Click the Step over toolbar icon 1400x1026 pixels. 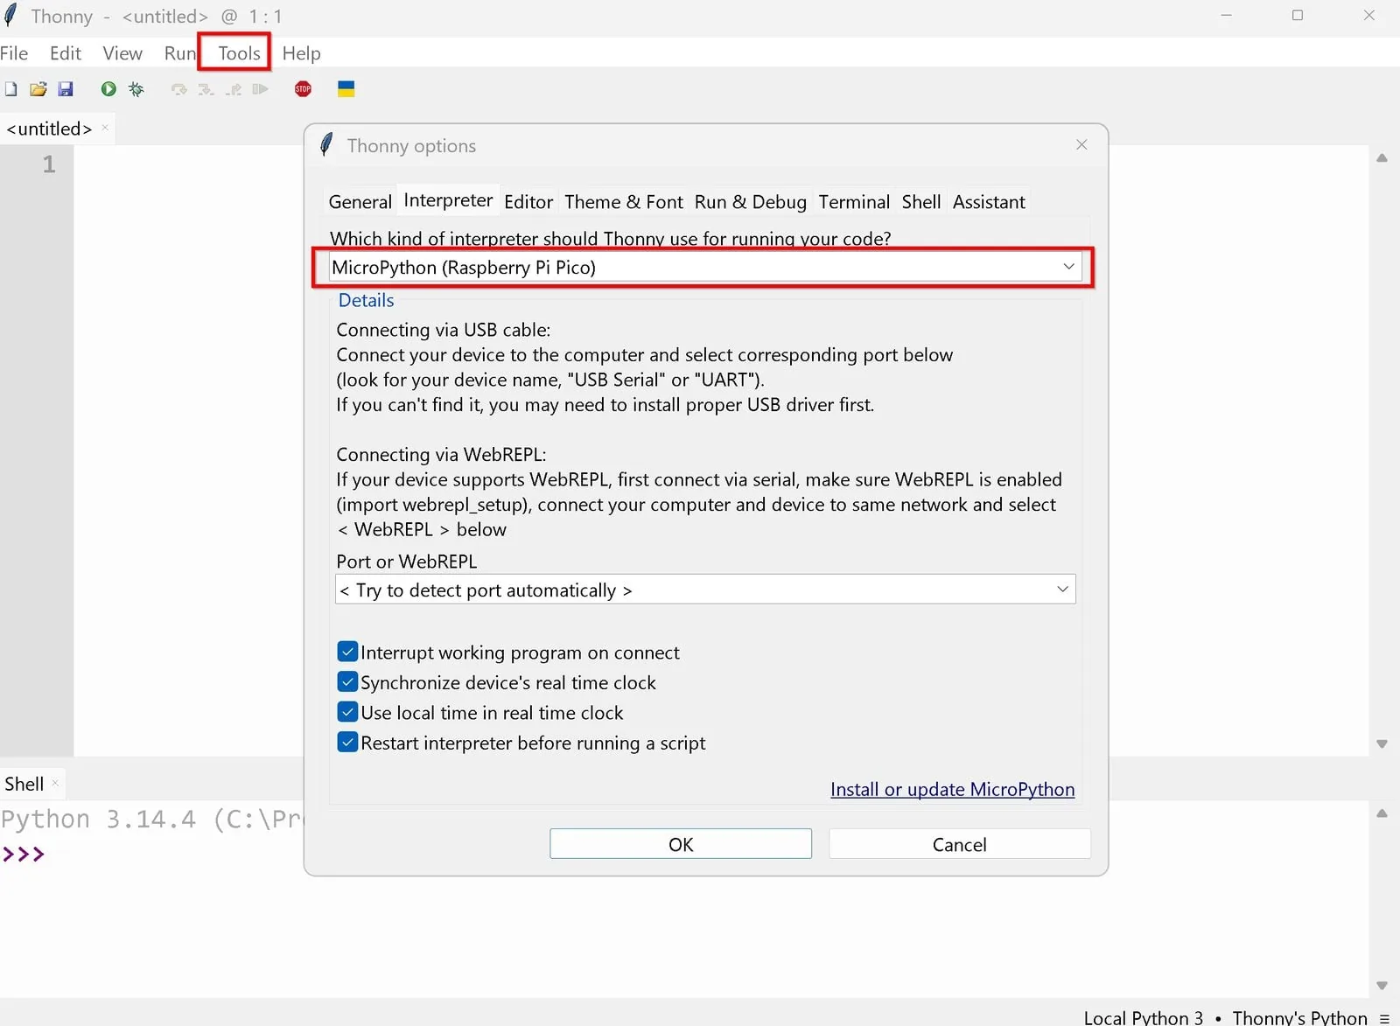[x=179, y=89]
